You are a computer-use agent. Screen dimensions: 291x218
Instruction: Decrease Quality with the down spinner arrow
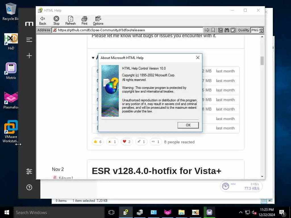coord(261,31)
